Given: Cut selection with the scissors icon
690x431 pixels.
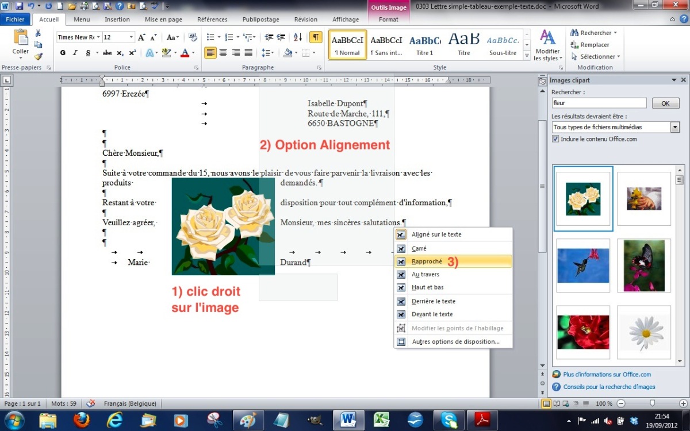Looking at the screenshot, I should coord(38,33).
